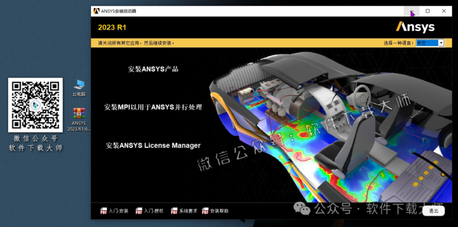The image size is (458, 227).
Task: Minimize the ANSYS安装启动器 window
Action: point(411,11)
